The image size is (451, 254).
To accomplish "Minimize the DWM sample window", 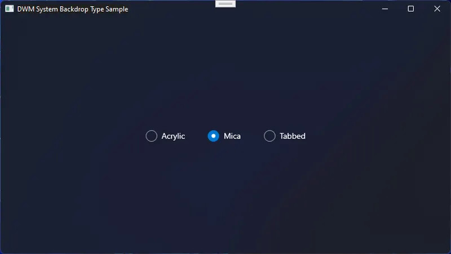I will pyautogui.click(x=385, y=9).
